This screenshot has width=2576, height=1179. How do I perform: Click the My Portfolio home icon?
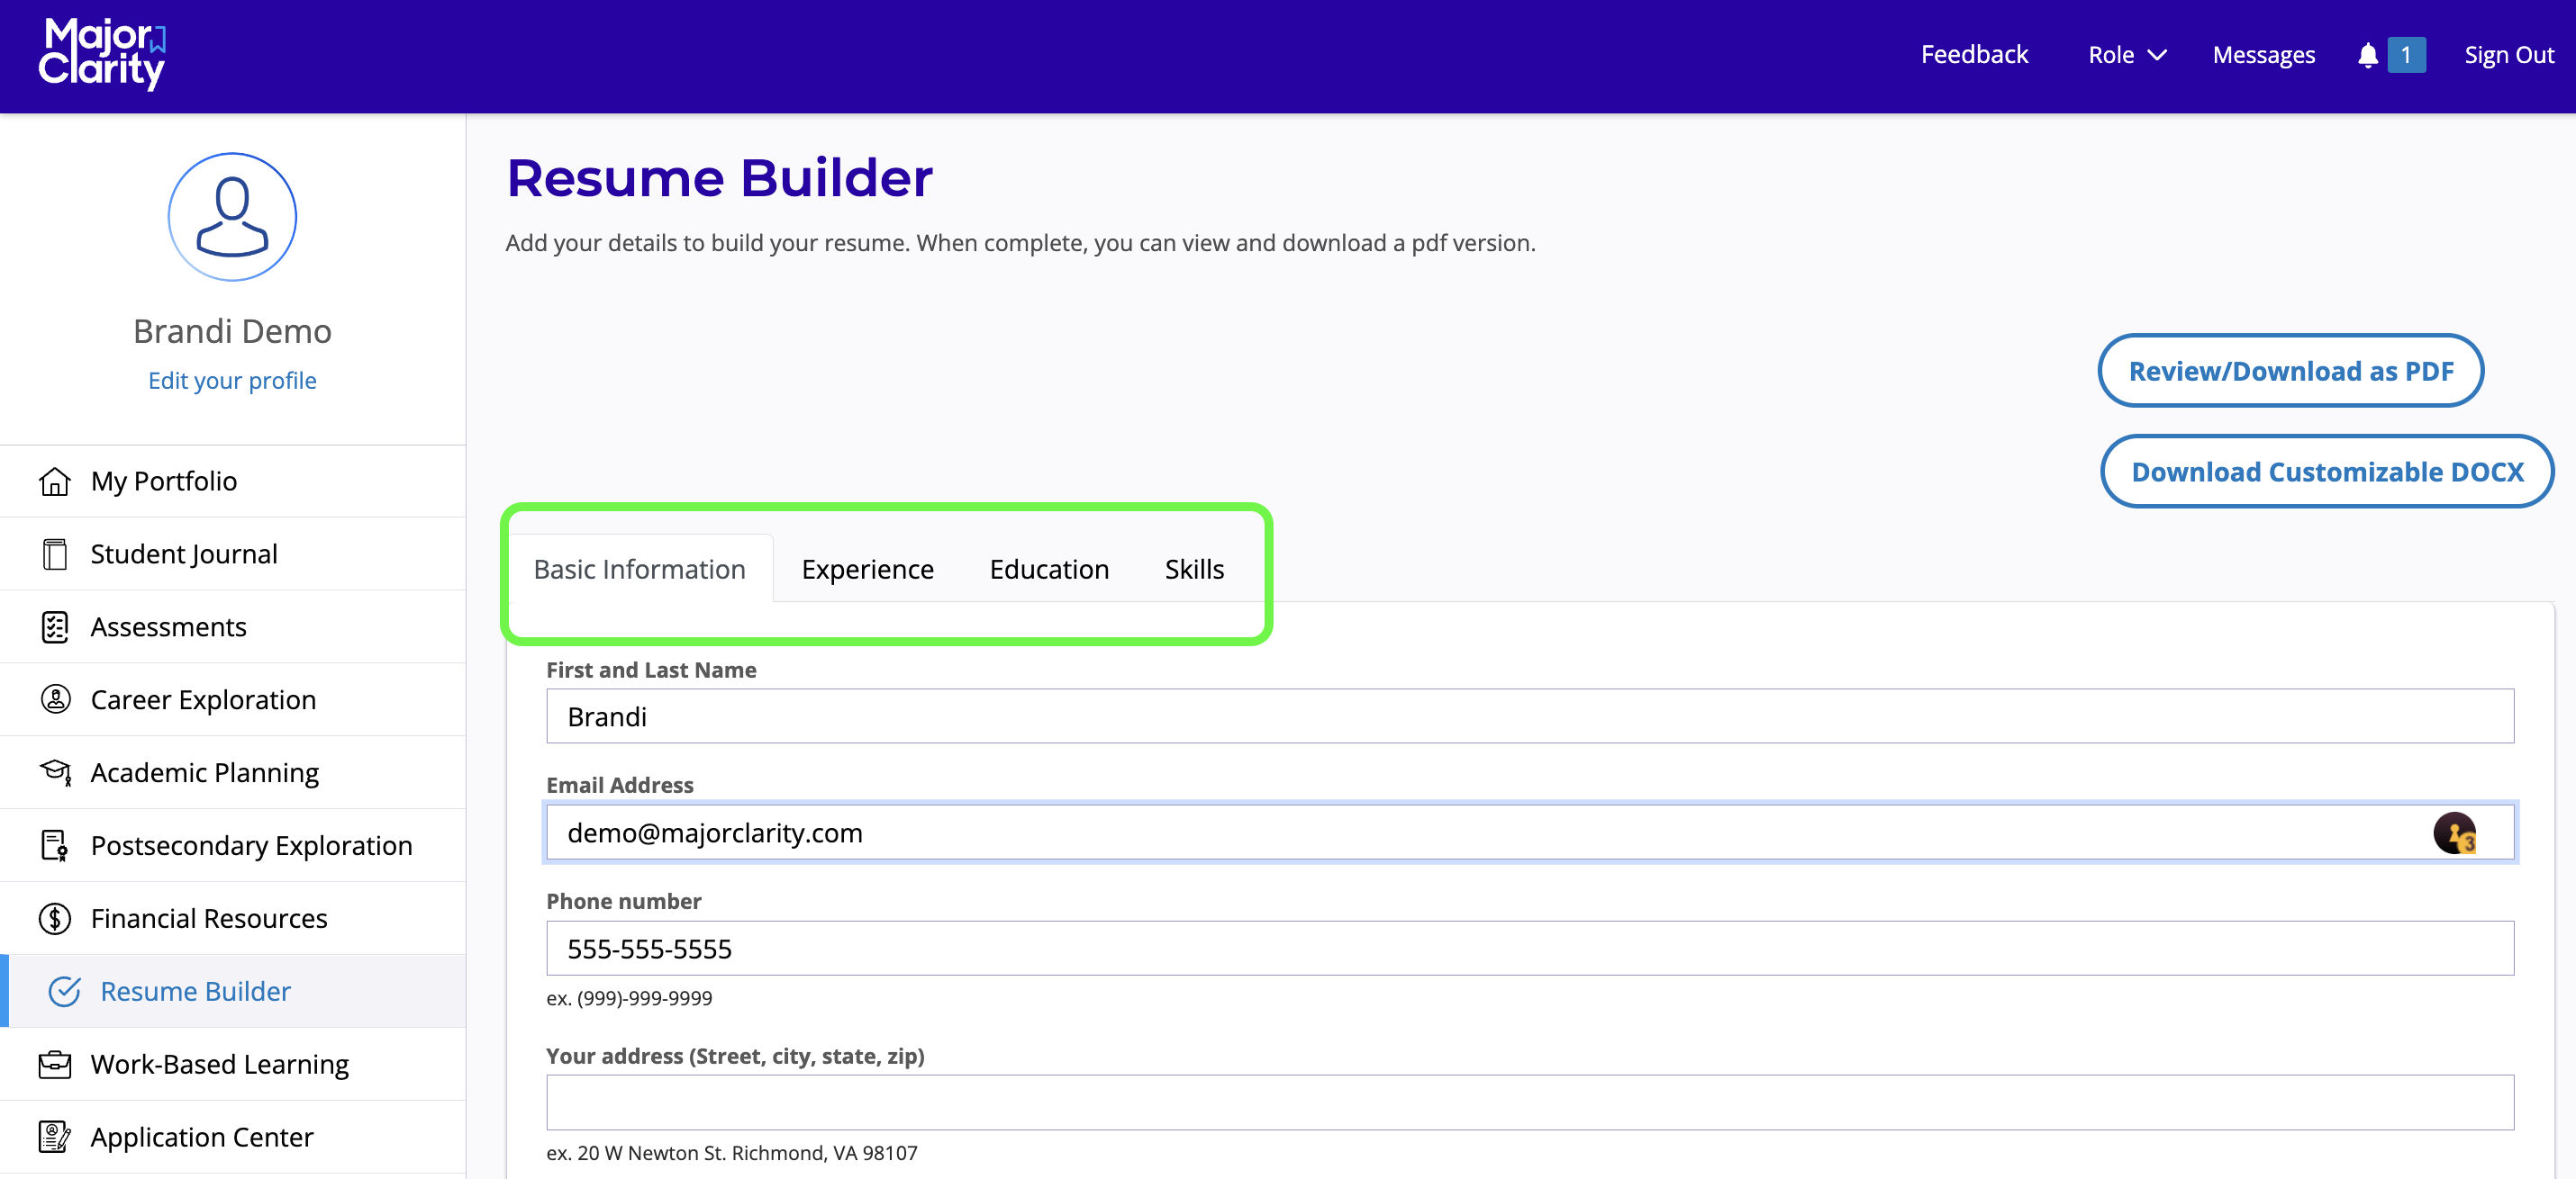click(55, 481)
